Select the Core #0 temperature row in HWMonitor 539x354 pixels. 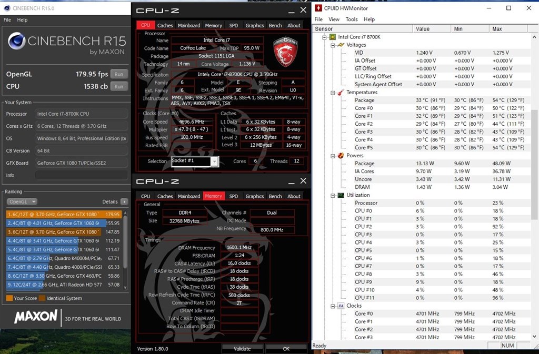coord(363,108)
